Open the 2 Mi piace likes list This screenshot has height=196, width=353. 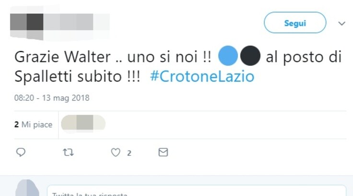click(x=33, y=125)
